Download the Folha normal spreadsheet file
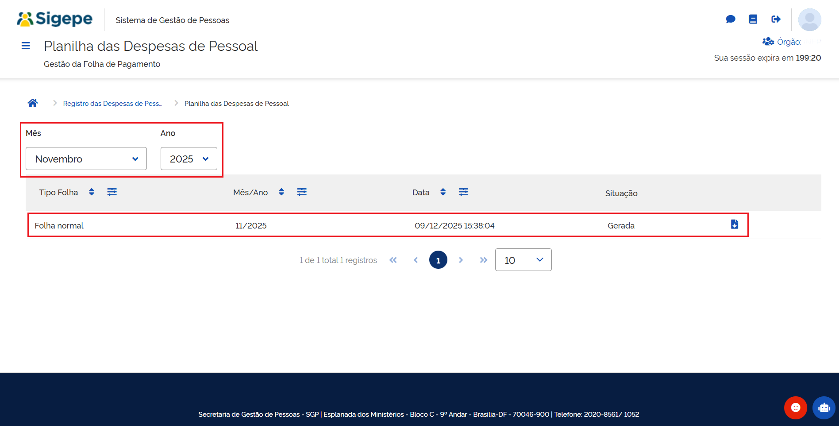 click(x=735, y=225)
